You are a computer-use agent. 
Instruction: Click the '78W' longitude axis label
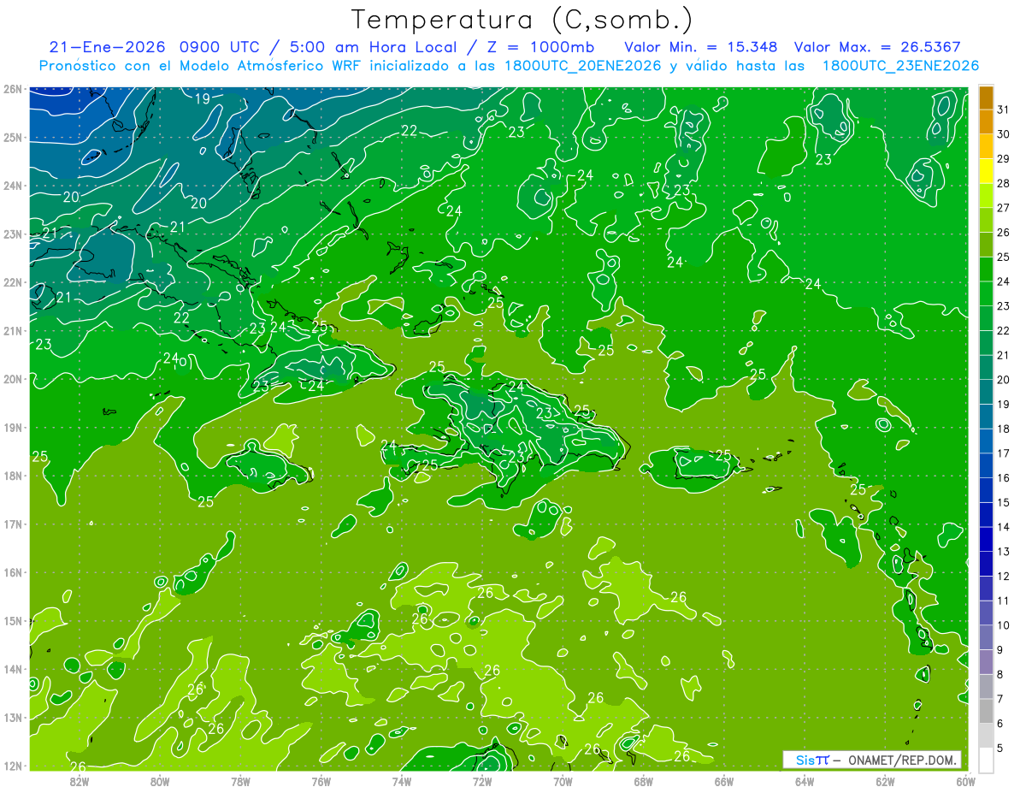240,780
